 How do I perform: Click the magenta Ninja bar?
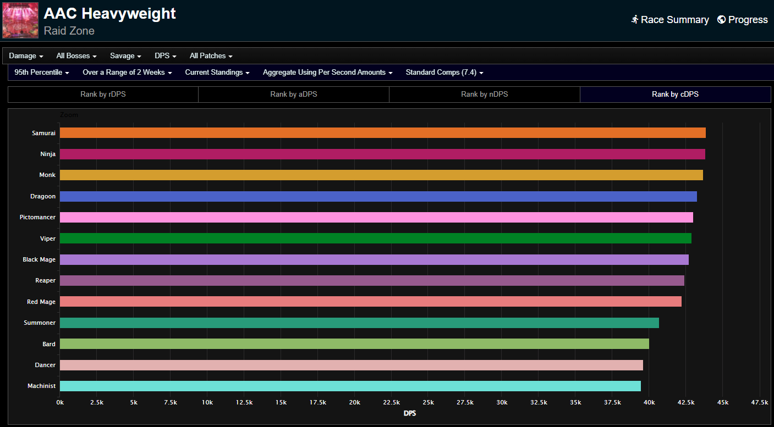[382, 154]
